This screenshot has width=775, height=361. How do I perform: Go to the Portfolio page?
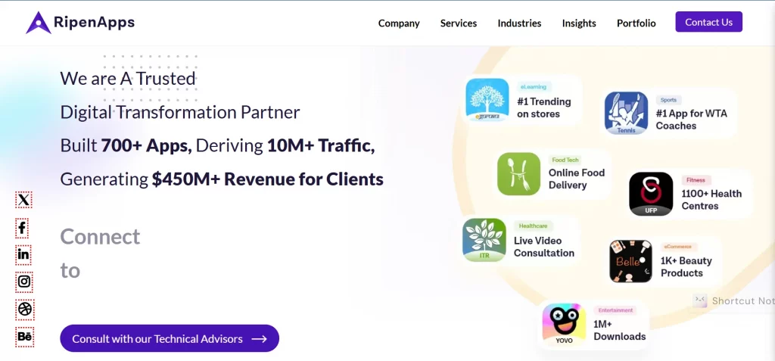636,23
